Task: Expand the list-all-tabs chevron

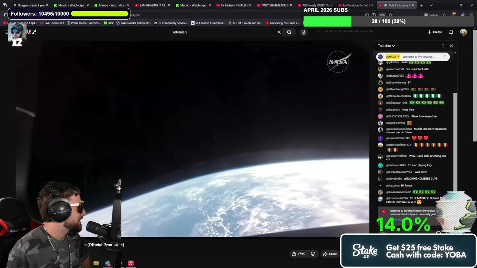Action: pyautogui.click(x=431, y=5)
